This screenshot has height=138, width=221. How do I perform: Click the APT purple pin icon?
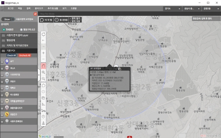7,61
